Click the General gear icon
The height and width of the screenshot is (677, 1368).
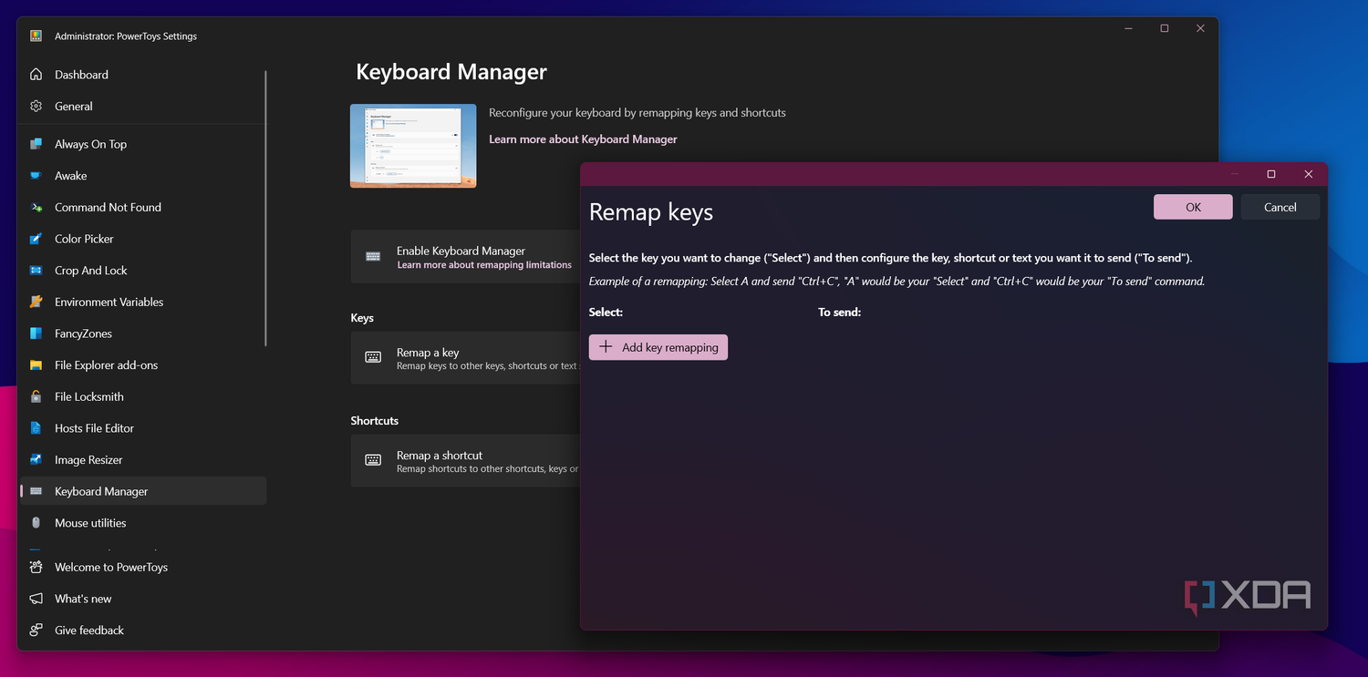(36, 107)
